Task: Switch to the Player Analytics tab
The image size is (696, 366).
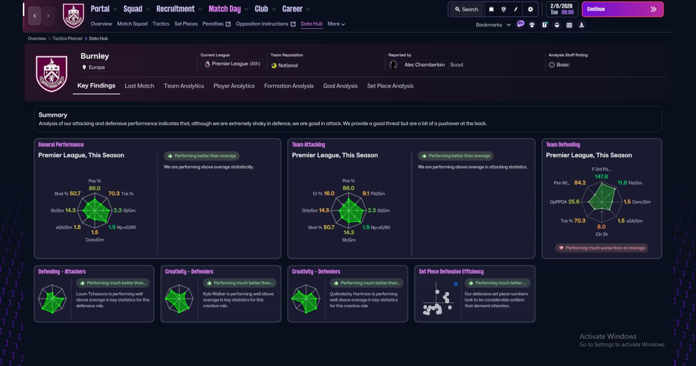Action: click(234, 86)
